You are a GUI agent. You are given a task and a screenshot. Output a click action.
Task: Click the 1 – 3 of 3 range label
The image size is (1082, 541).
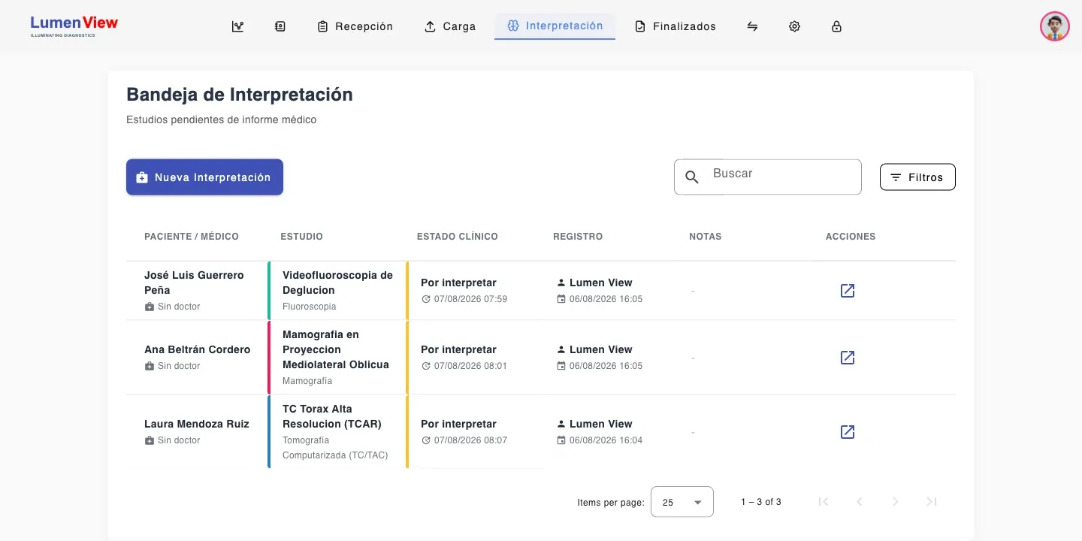click(x=761, y=502)
